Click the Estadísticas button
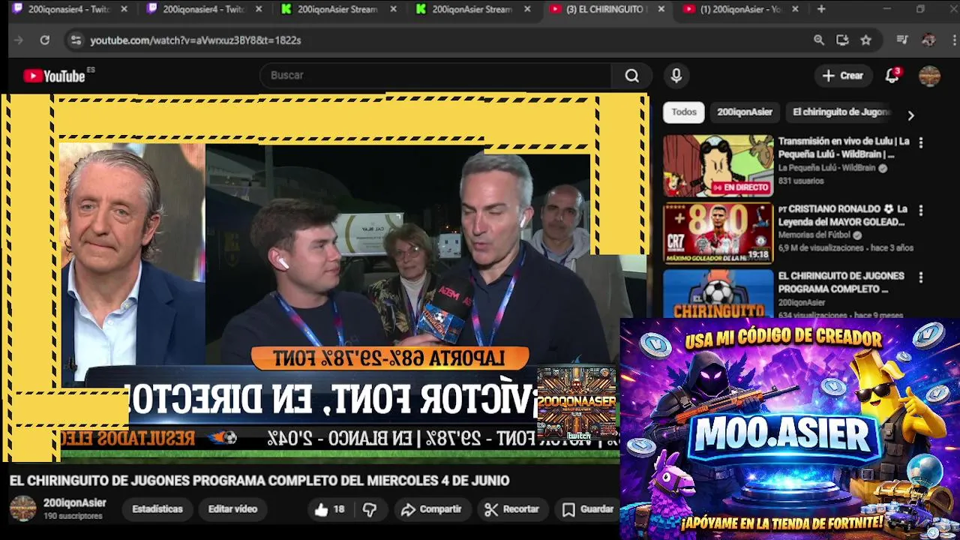960x540 pixels. click(157, 509)
